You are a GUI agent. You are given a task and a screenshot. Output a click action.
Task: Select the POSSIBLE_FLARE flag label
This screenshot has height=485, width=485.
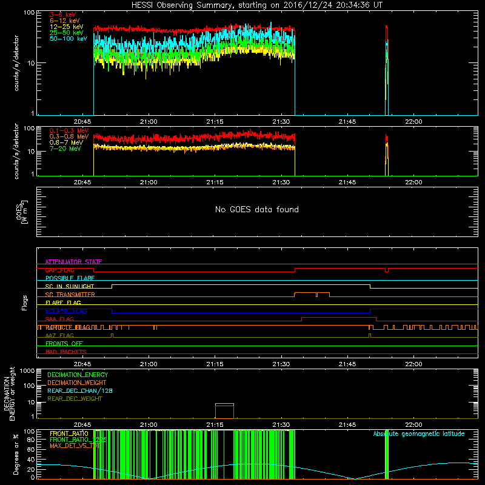pos(70,278)
